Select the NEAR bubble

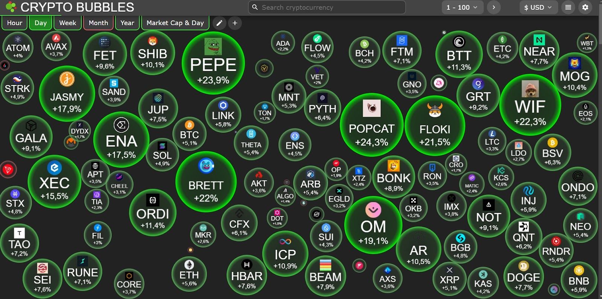[x=539, y=50]
